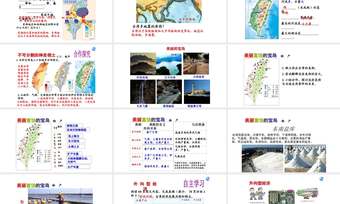Screen dimensions: 340x204
Task: Click the 鲁阁幽姿 caption
Action: coord(169,106)
